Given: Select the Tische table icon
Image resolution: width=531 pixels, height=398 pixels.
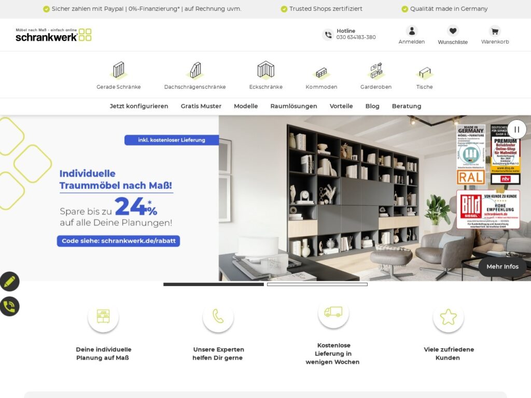Looking at the screenshot, I should pyautogui.click(x=424, y=72).
